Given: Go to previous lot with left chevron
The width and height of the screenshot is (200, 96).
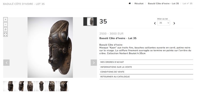Looking at the screenshot, I should tap(155, 23).
